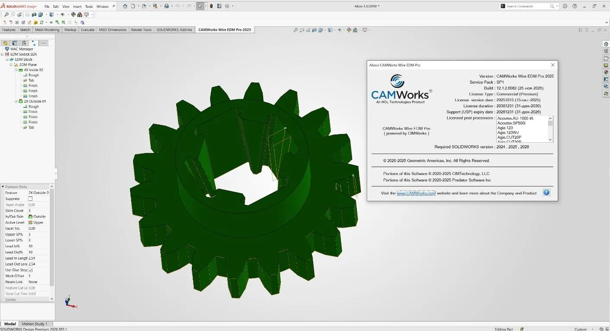
Task: Click the more tabs ellipsis icon
Action: pos(43,43)
